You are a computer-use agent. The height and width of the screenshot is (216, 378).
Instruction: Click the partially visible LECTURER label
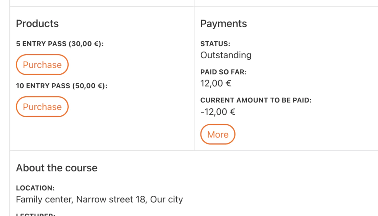pos(36,214)
